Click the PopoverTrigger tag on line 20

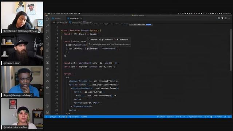tap(94, 81)
